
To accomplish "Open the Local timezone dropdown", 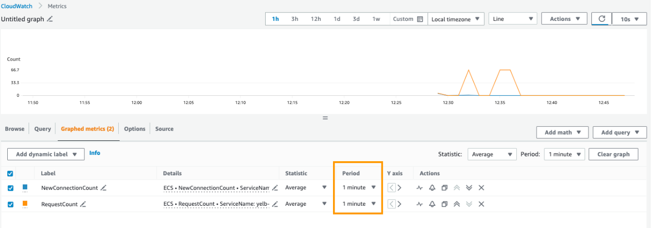I will pos(457,19).
